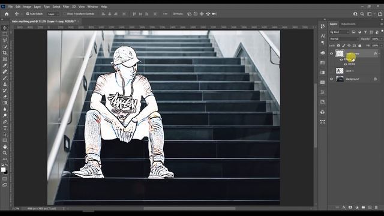Select the Gradient tool
This screenshot has width=384, height=216.
(5, 103)
